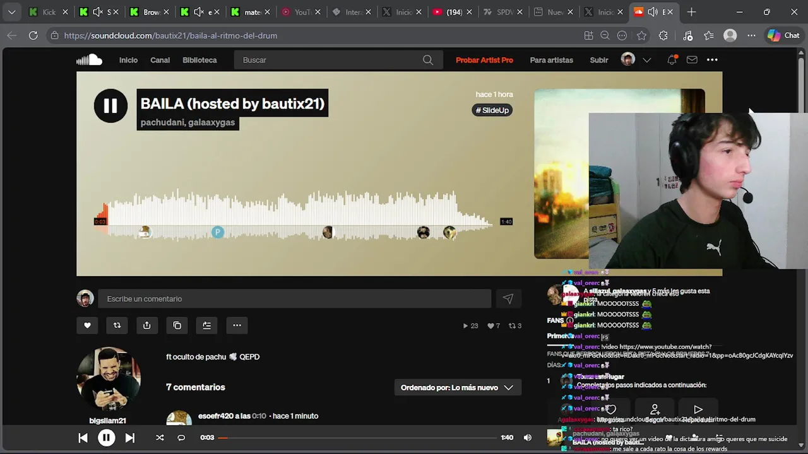Screen dimensions: 808x454
Task: Open the esoefr420 commenter name
Action: [215, 416]
